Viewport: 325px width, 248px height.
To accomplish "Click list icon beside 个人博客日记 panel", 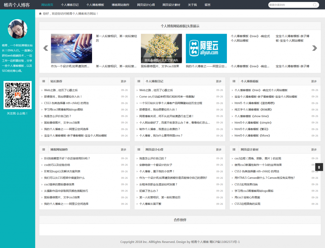I will (139, 81).
